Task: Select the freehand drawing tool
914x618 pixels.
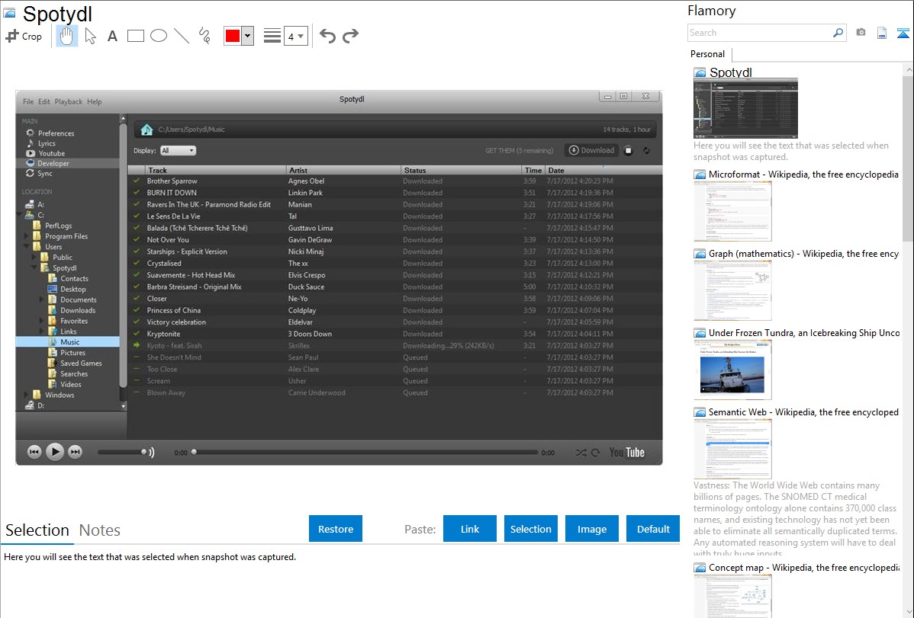Action: click(204, 36)
